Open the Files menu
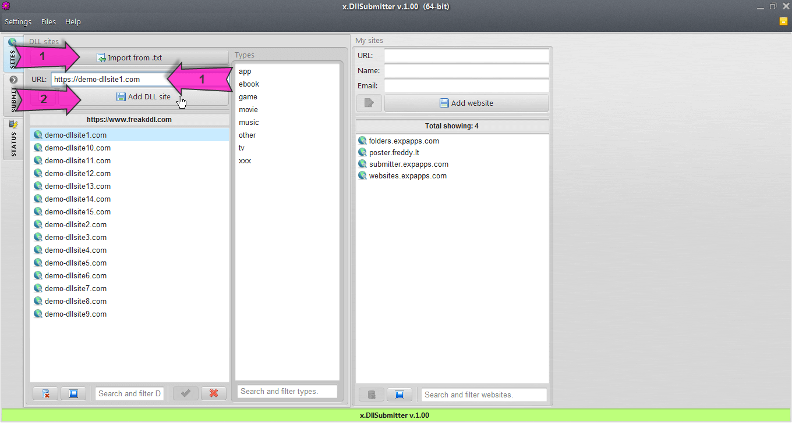The height and width of the screenshot is (423, 792). coord(48,21)
